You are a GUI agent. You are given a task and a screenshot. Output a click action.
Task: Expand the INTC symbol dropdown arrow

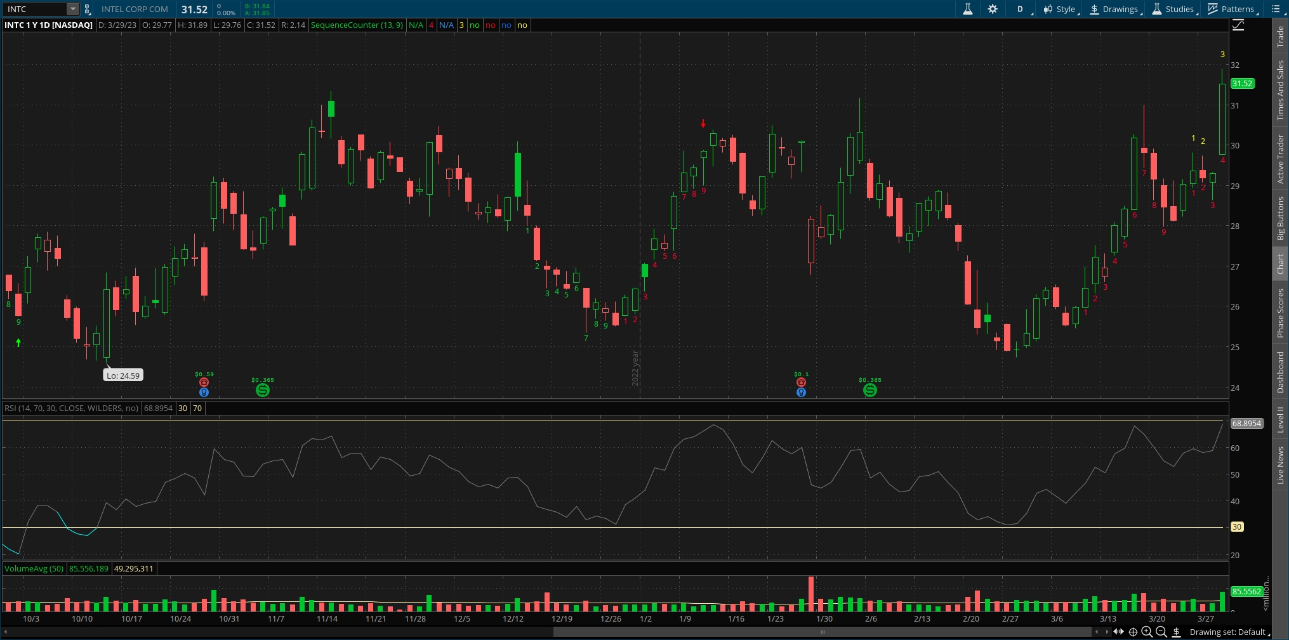tap(73, 9)
